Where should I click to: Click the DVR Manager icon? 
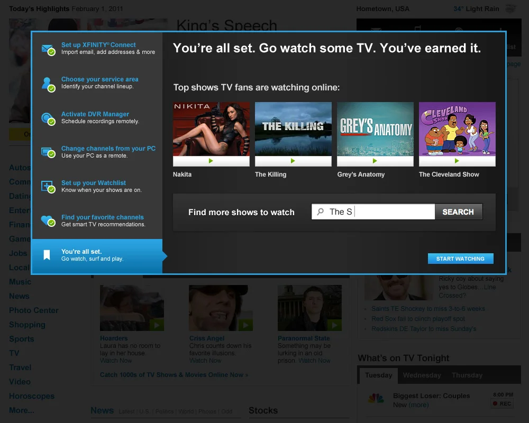[x=48, y=119]
